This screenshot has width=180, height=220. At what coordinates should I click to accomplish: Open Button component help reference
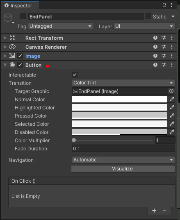pyautogui.click(x=155, y=65)
